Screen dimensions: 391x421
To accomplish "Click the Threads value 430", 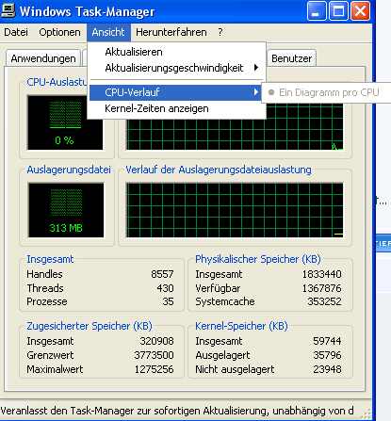I will tap(165, 288).
